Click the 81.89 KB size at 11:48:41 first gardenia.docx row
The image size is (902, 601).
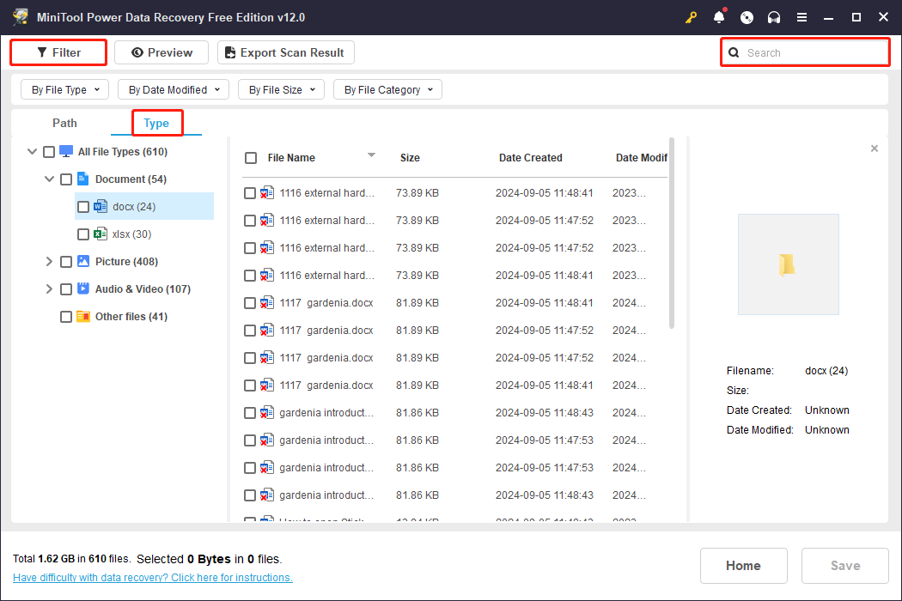(417, 303)
